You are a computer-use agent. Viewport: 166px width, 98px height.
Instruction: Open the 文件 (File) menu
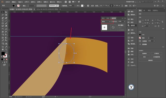coord(8,2)
